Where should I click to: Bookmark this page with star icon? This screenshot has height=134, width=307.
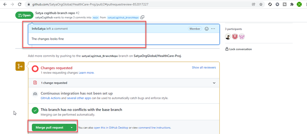click(261, 4)
